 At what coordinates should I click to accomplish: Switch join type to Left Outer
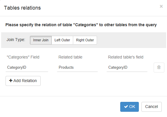click(62, 40)
